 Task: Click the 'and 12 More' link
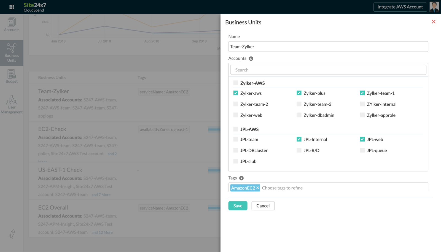point(102,232)
